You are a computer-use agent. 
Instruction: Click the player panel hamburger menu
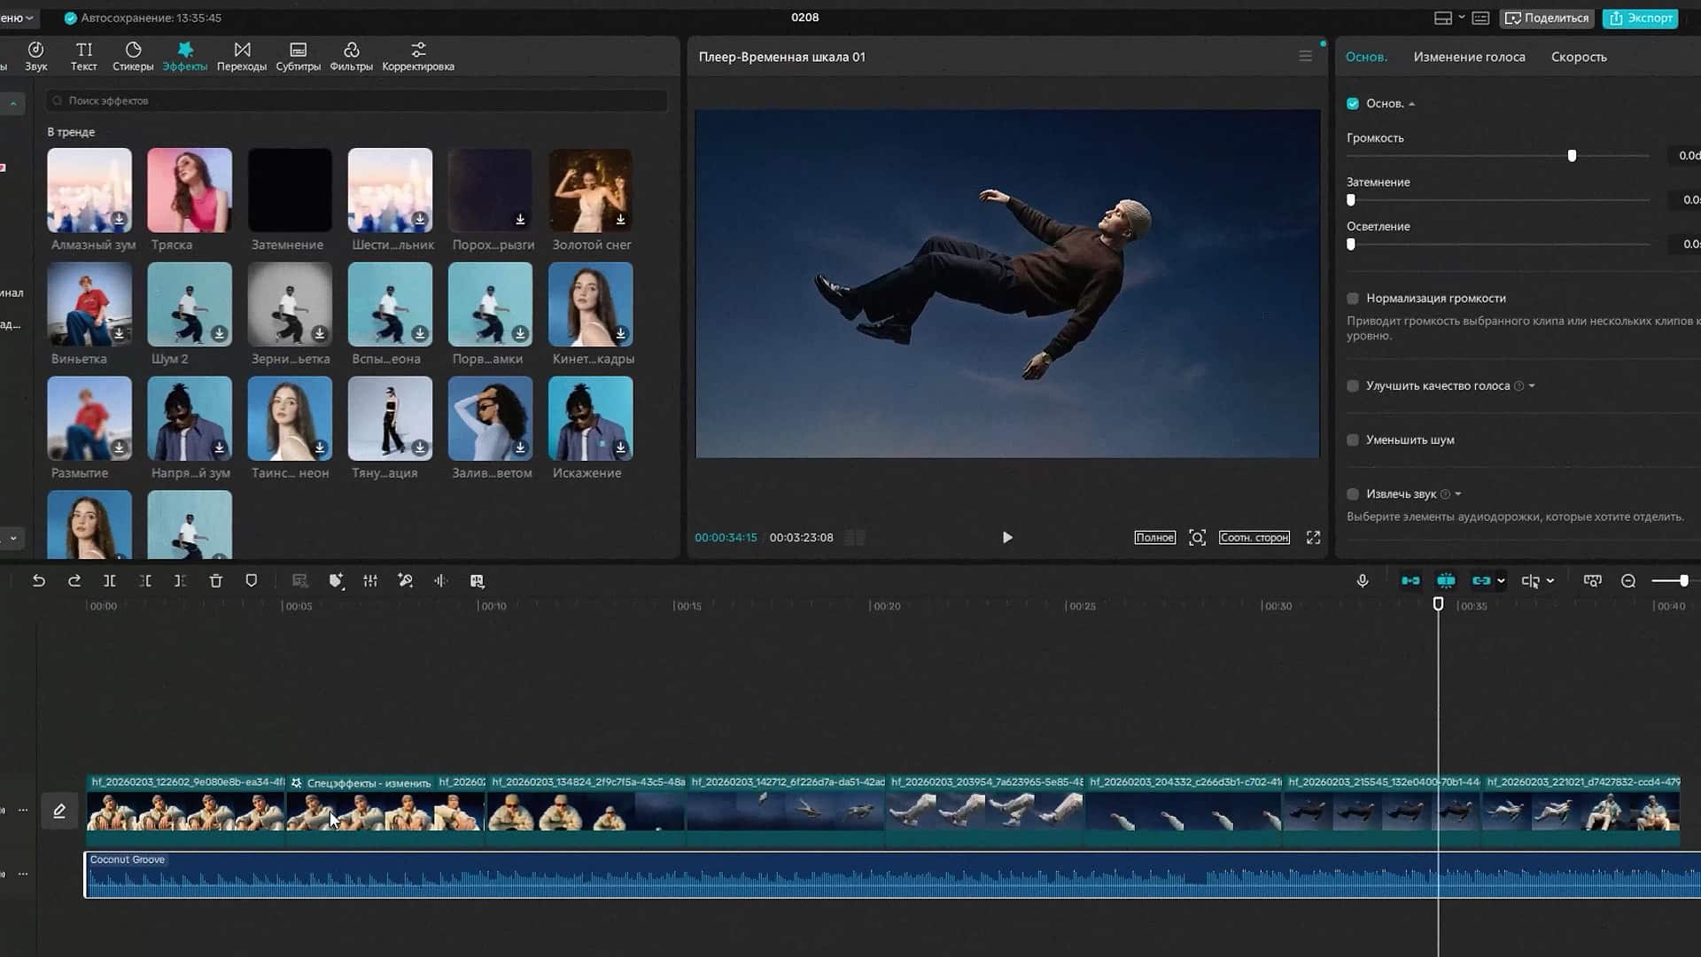click(1305, 57)
